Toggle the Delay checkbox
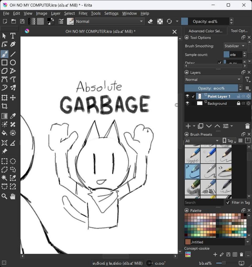This screenshot has height=267, width=252. [x=220, y=62]
